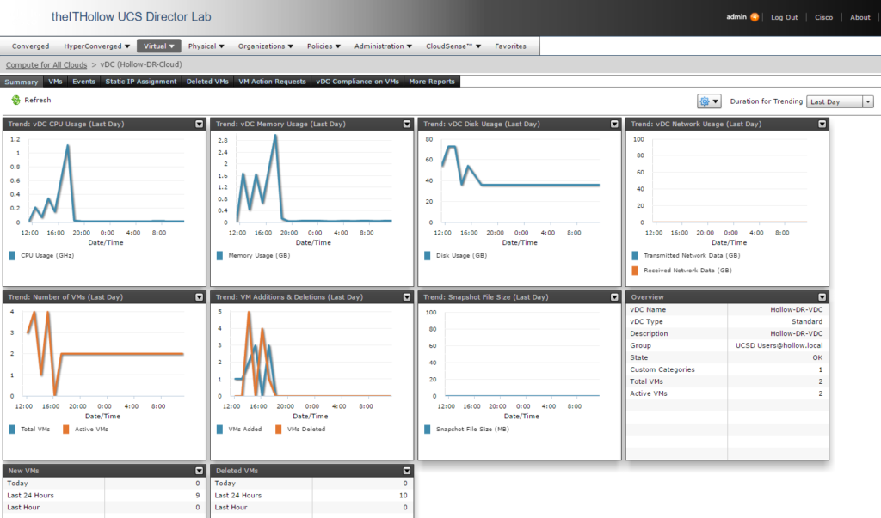The height and width of the screenshot is (518, 881).
Task: Select the Group row in Overview
Action: [727, 345]
